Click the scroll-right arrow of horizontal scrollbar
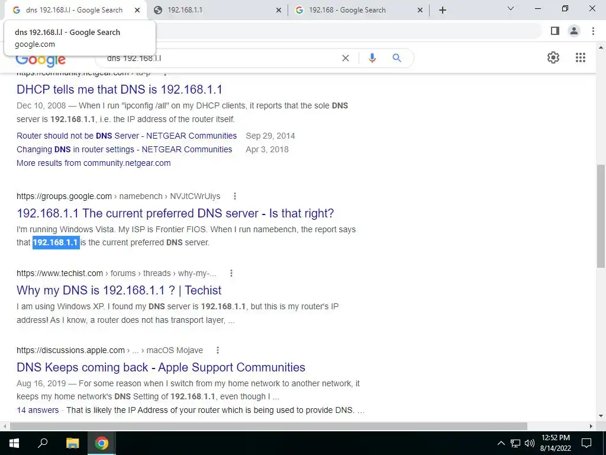 point(591,426)
